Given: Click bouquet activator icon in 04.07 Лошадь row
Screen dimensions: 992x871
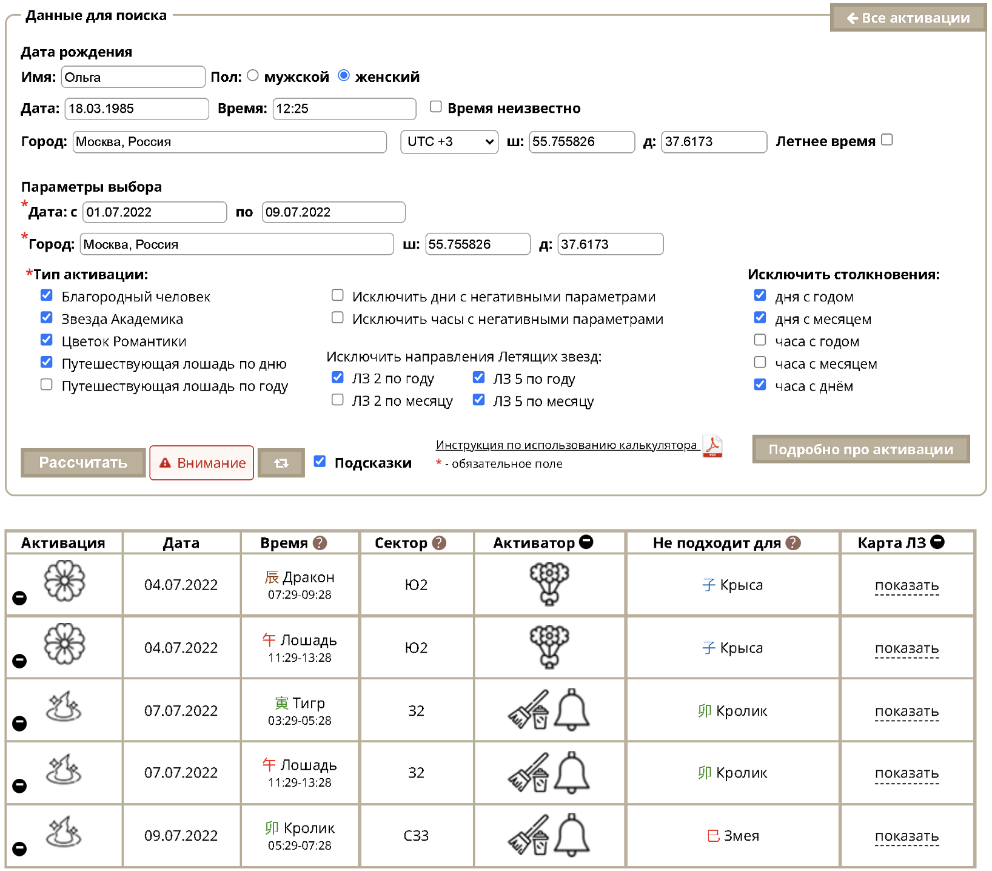Looking at the screenshot, I should point(549,647).
